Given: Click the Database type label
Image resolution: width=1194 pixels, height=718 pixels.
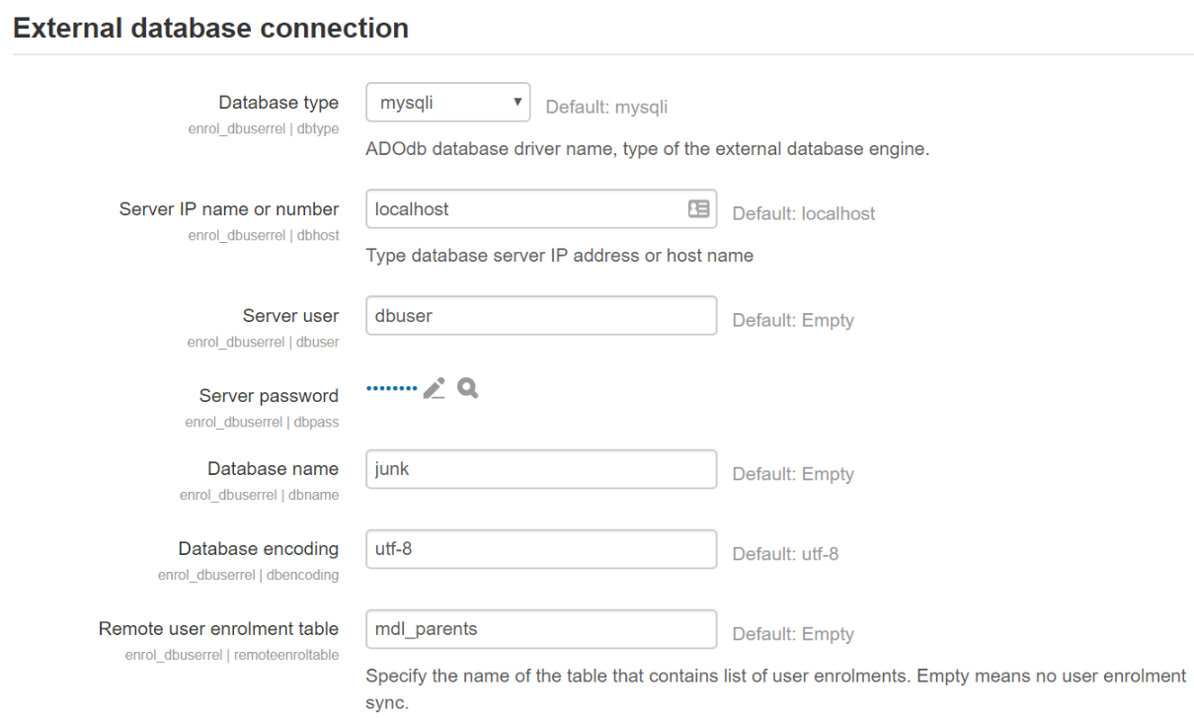Looking at the screenshot, I should click(x=279, y=103).
